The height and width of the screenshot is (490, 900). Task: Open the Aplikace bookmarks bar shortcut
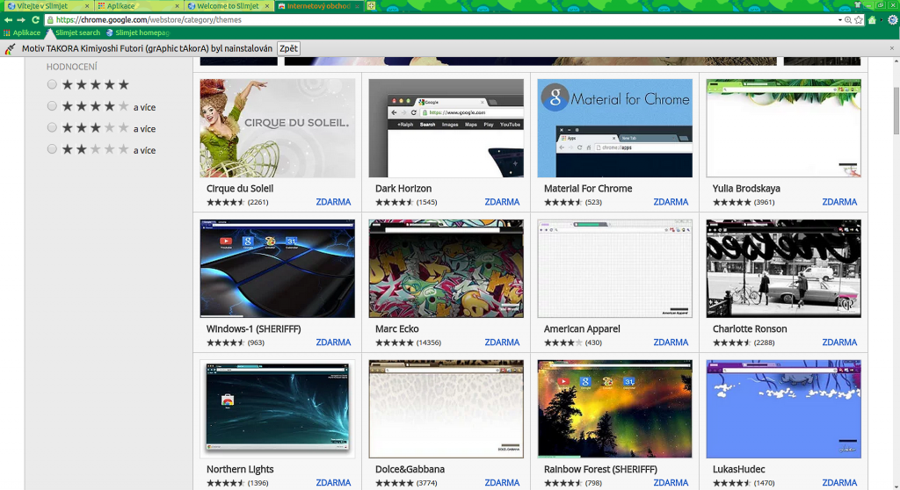22,32
